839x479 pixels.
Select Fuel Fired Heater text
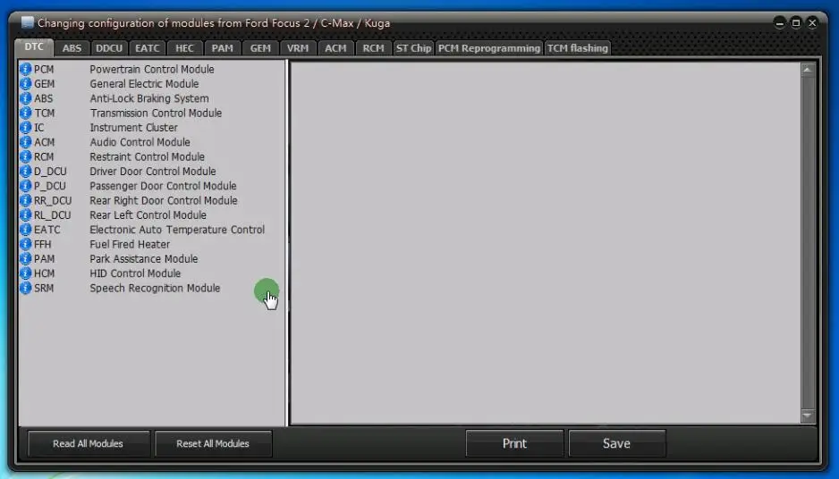pyautogui.click(x=130, y=244)
